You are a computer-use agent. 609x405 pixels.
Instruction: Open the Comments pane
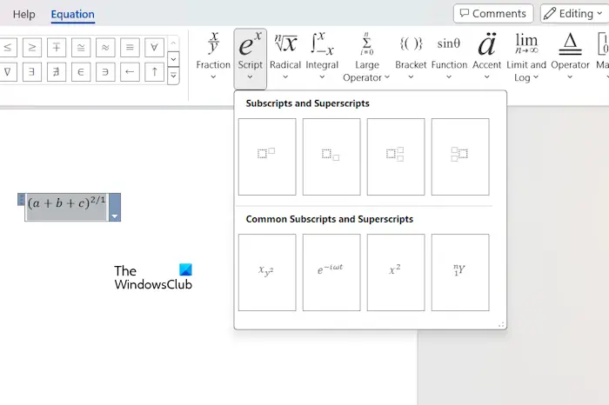[493, 14]
